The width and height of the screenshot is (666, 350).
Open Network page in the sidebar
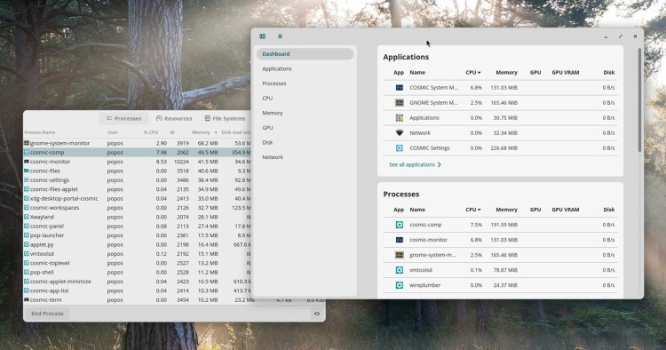point(305,157)
